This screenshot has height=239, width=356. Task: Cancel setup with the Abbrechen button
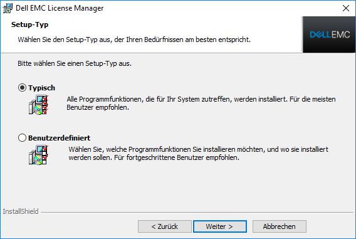[x=280, y=226]
